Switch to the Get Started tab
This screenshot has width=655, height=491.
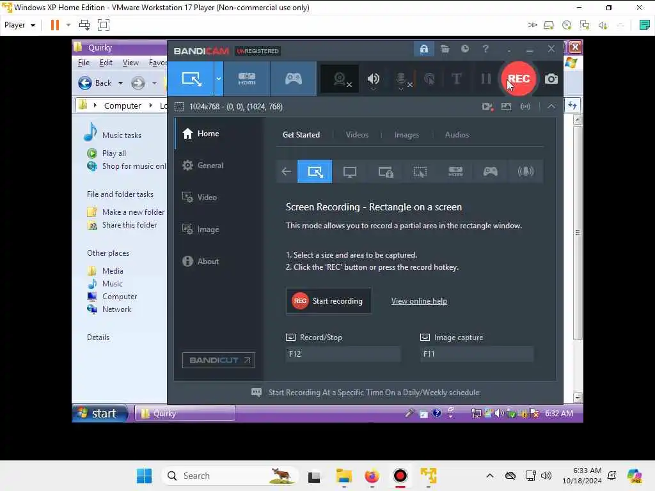(x=301, y=135)
